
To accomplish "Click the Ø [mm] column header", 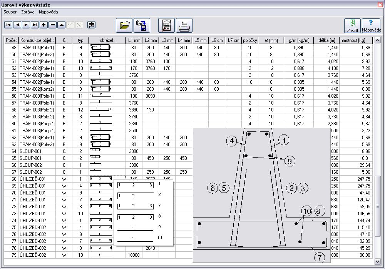I will (271, 40).
